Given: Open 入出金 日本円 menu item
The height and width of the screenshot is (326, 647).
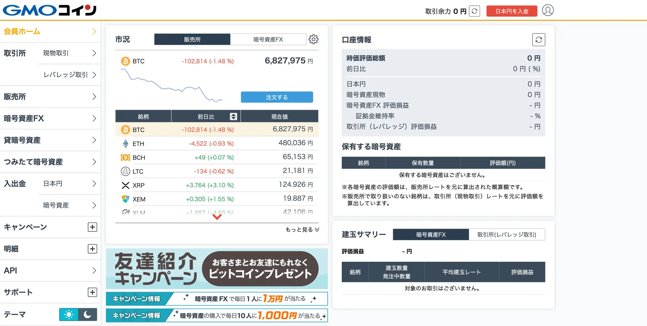Looking at the screenshot, I should coord(70,184).
